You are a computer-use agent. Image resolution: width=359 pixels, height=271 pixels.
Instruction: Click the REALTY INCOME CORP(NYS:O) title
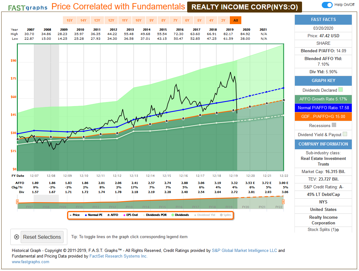click(x=244, y=7)
